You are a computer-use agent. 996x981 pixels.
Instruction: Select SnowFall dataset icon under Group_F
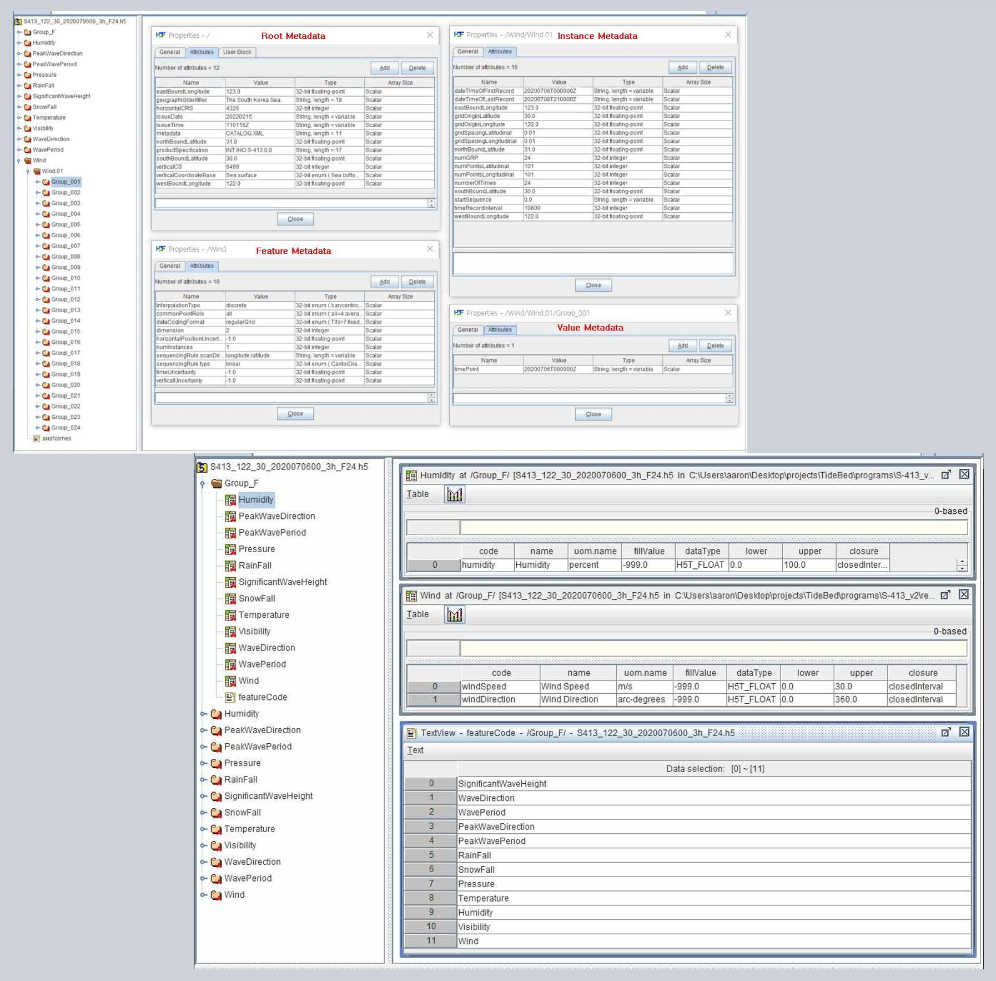pyautogui.click(x=230, y=598)
